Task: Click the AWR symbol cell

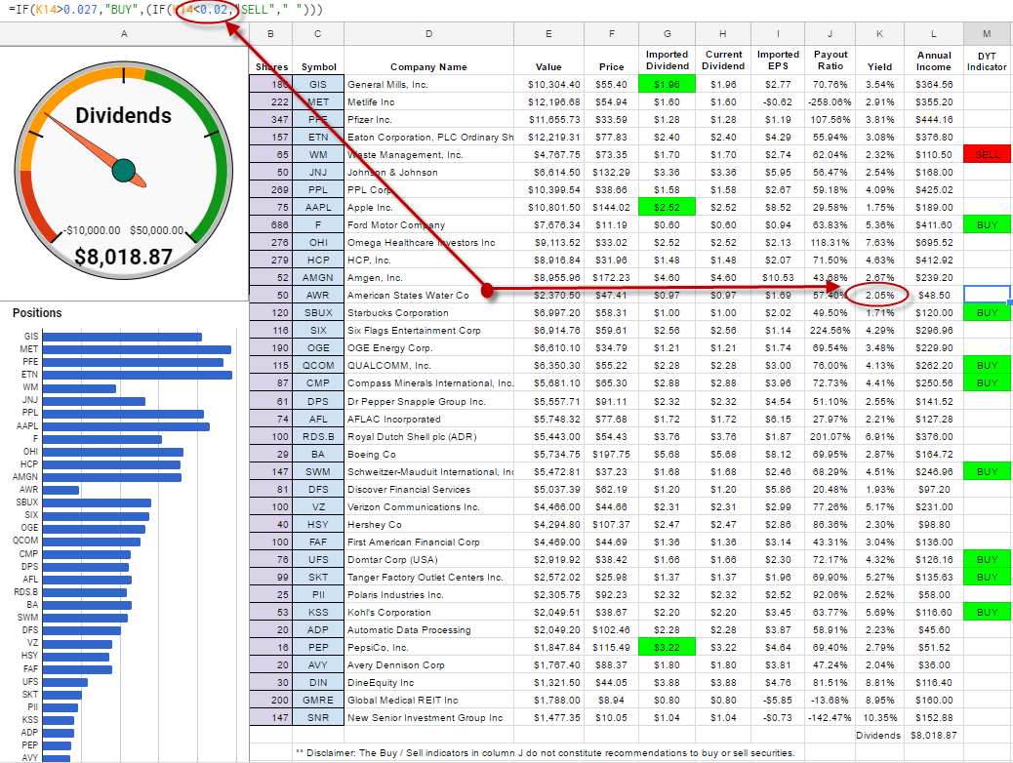Action: (x=318, y=296)
